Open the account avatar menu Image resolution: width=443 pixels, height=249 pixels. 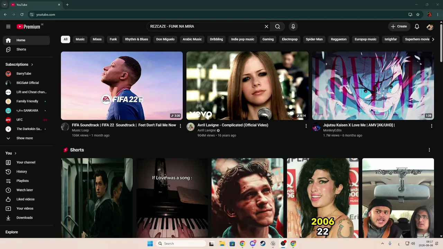[430, 27]
